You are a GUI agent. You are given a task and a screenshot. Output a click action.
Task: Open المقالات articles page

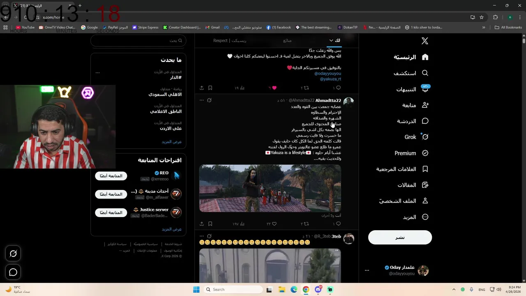pyautogui.click(x=413, y=185)
